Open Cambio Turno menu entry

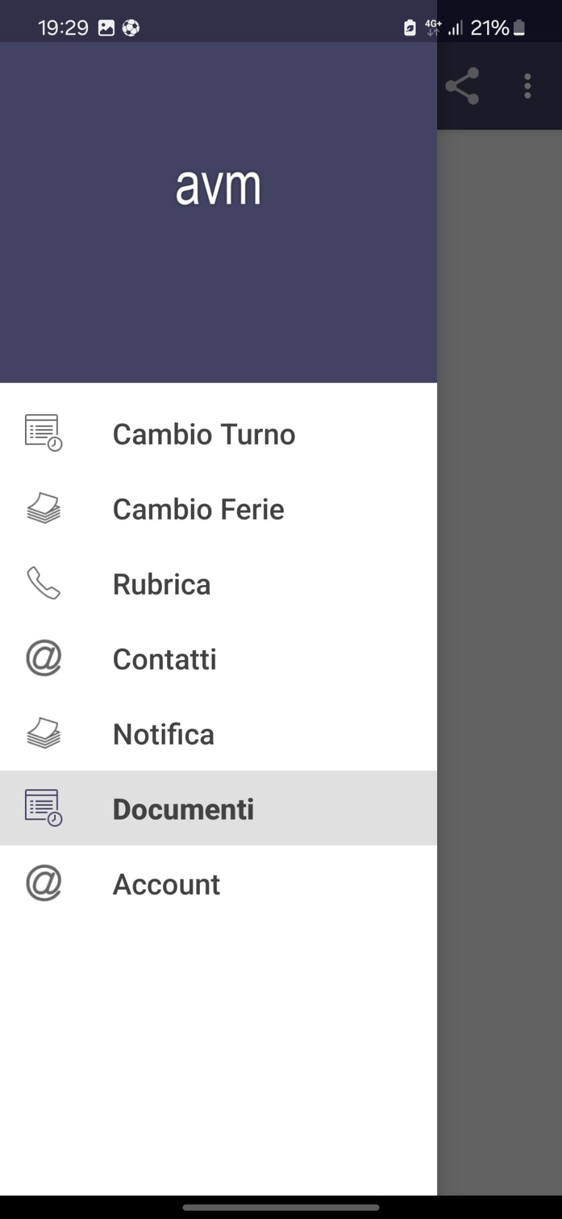[x=218, y=434]
